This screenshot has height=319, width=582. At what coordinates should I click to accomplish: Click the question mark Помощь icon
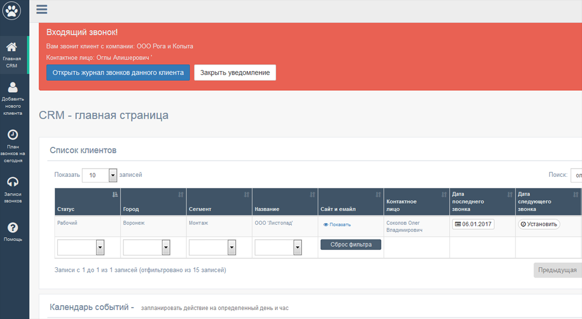coord(13,227)
